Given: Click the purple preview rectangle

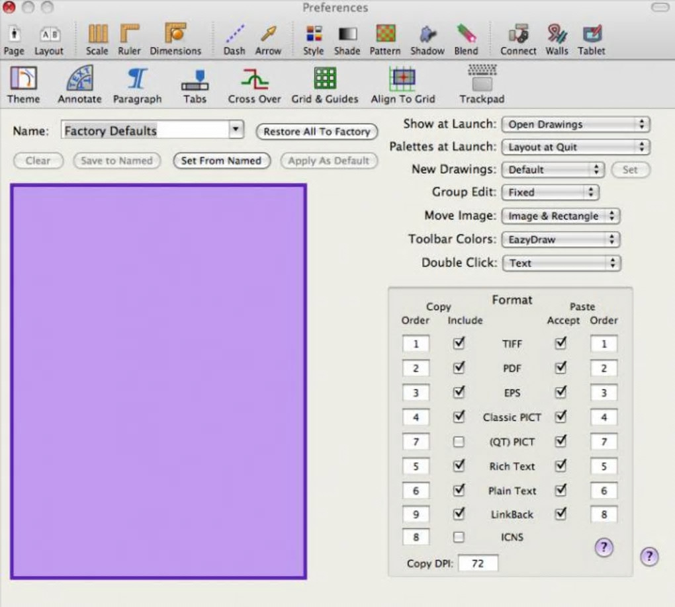Looking at the screenshot, I should (158, 382).
